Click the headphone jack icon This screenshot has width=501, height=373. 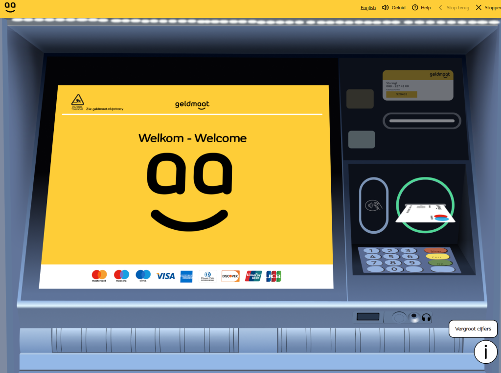tap(426, 317)
